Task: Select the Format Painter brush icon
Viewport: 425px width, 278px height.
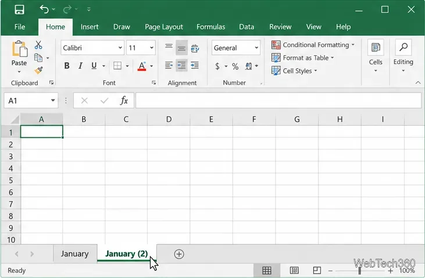Action: (x=38, y=70)
